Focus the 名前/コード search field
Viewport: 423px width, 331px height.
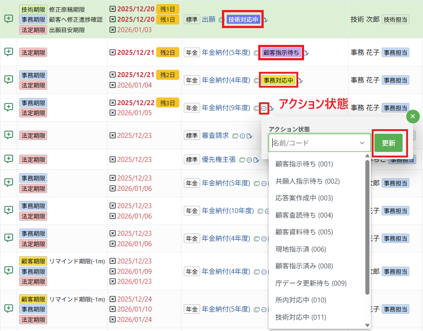[313, 143]
